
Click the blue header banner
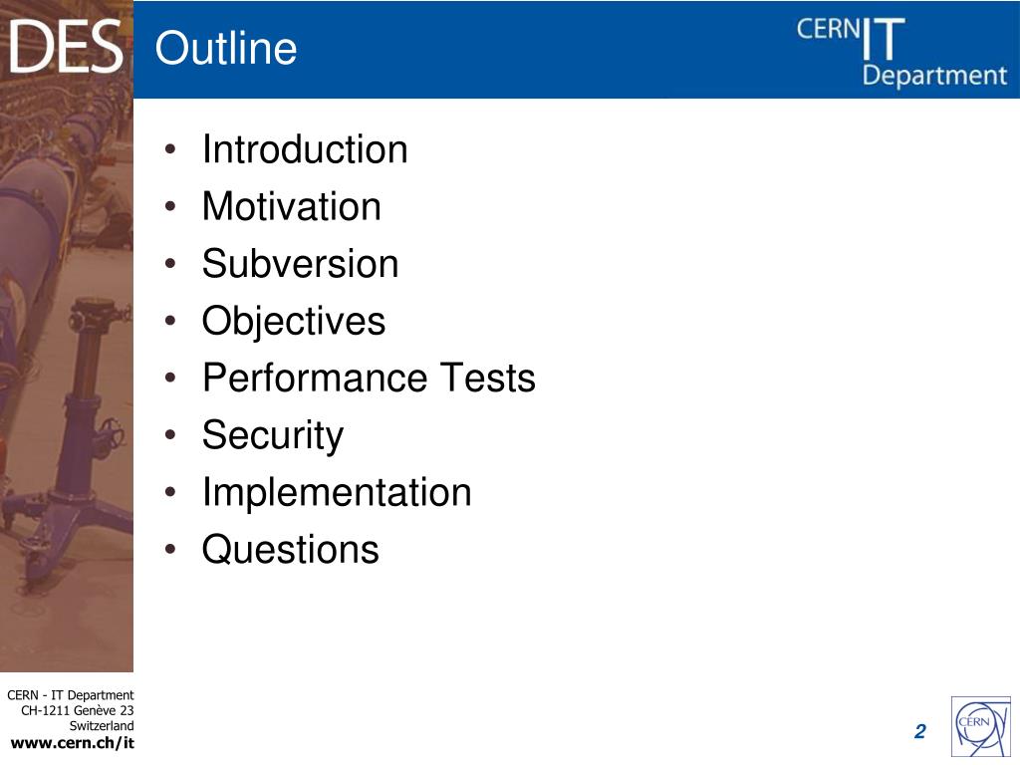577,50
